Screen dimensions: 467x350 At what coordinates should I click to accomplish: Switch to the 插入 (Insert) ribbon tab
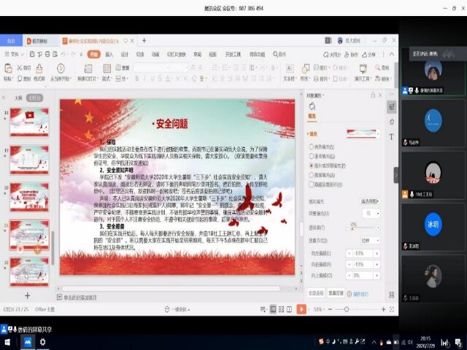(109, 54)
